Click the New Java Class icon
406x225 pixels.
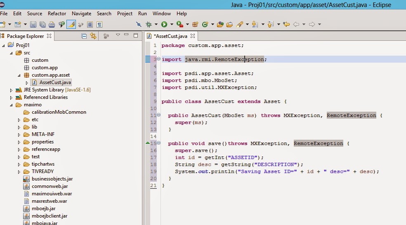pyautogui.click(x=205, y=25)
